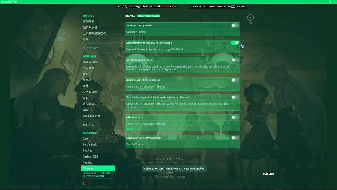
Task: Disable the Coloured-Discord-Themes-RGB theme toggle
Action: [x=235, y=43]
